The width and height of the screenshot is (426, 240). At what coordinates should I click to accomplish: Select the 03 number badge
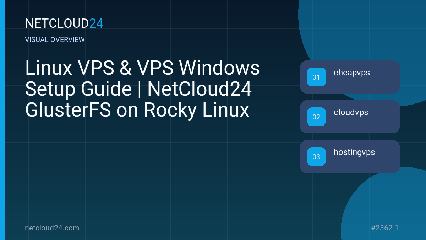click(316, 157)
